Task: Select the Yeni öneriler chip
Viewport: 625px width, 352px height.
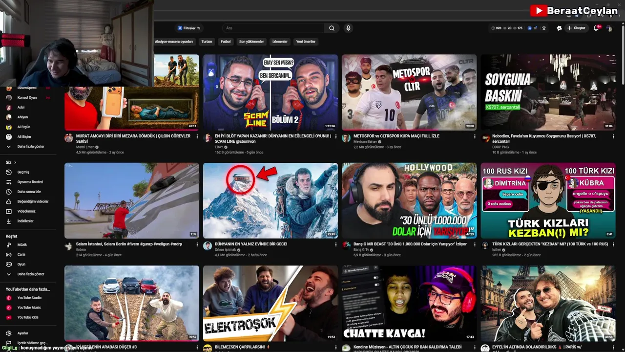Action: [x=306, y=42]
